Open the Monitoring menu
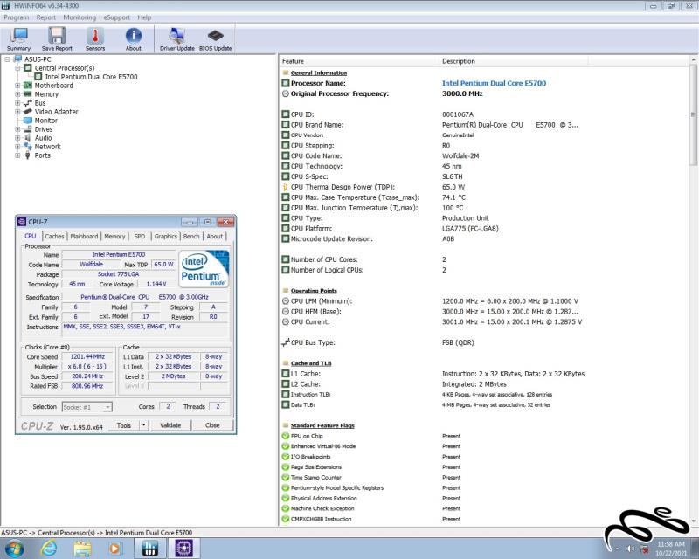 click(80, 17)
